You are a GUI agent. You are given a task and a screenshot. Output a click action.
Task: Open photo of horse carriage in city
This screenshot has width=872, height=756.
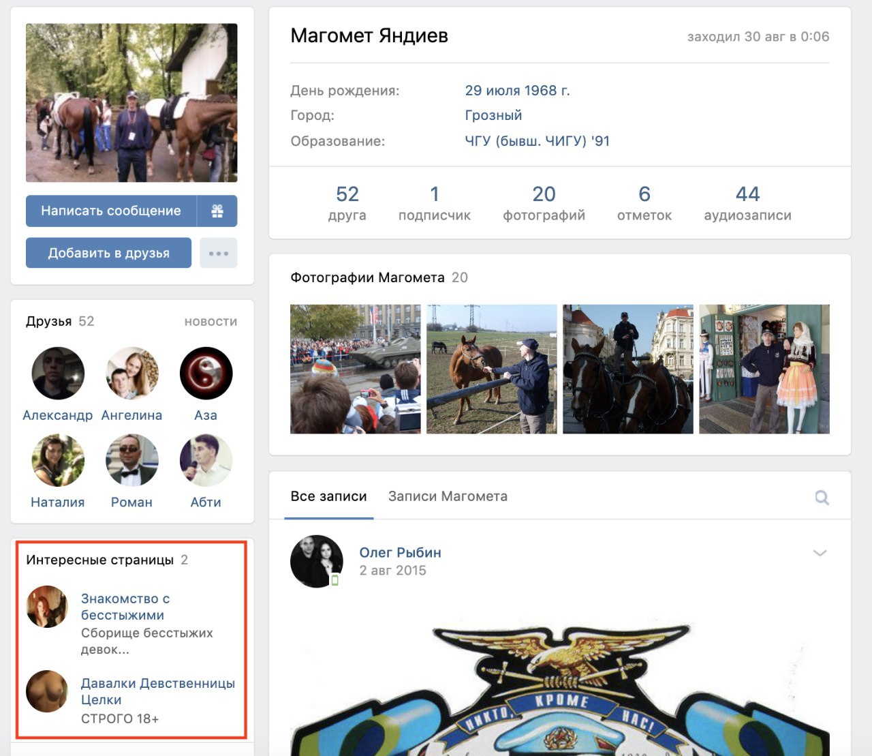[628, 369]
